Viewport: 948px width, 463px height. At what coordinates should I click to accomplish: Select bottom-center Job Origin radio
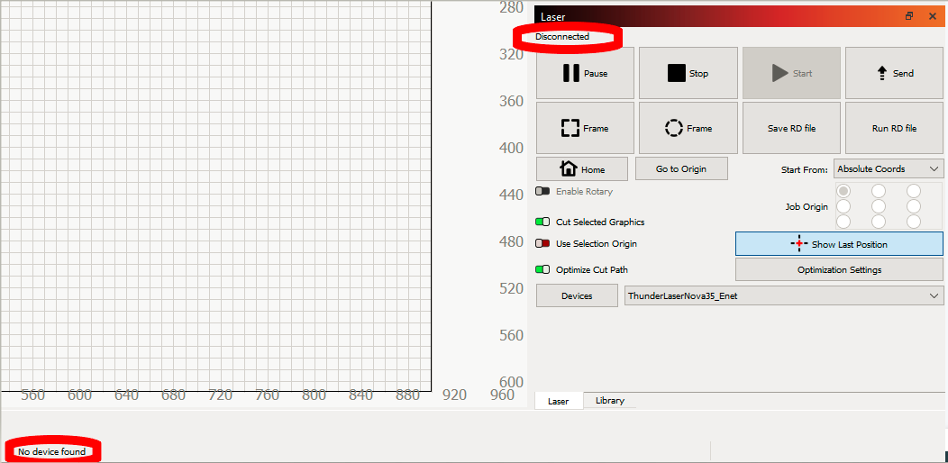[879, 222]
